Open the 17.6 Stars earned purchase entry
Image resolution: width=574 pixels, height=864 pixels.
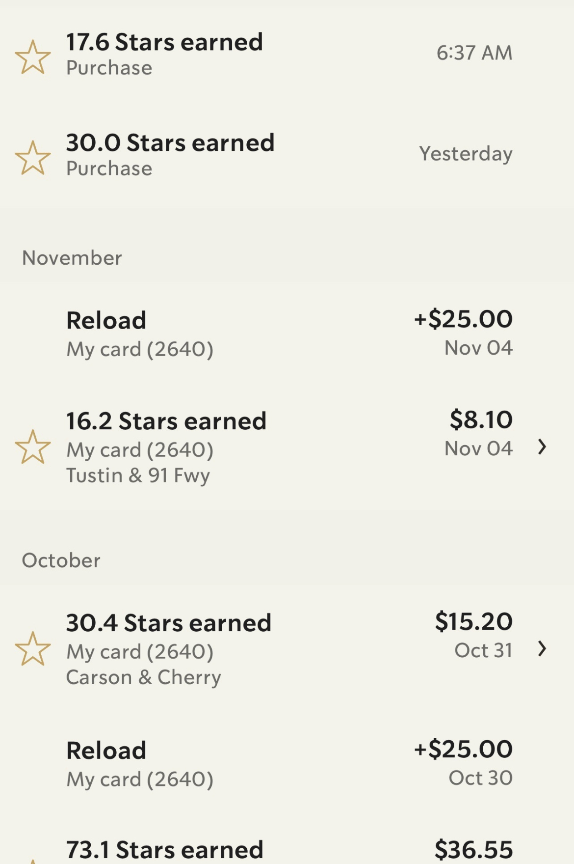click(164, 53)
